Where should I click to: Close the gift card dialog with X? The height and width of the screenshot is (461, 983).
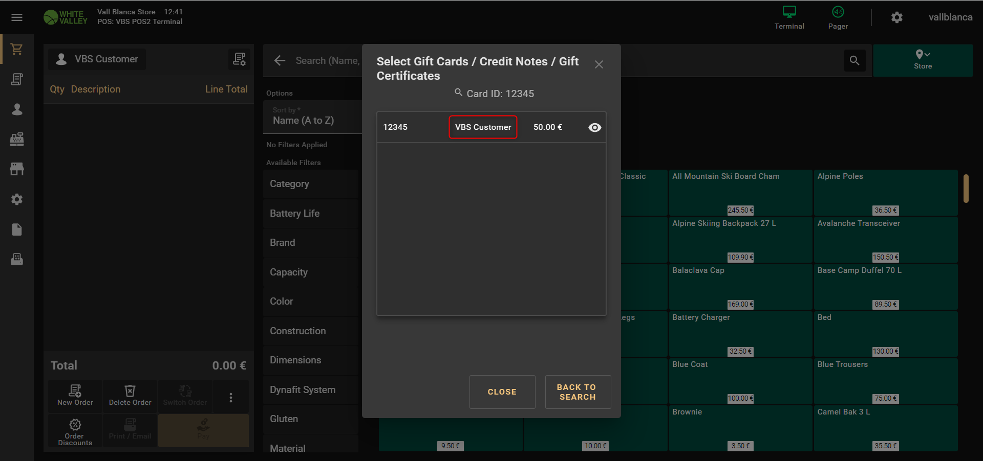click(x=599, y=64)
